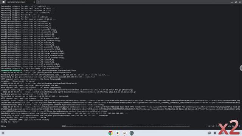The image size is (242, 136).
Task: Open a new terminal tab
Action: click(39, 2)
